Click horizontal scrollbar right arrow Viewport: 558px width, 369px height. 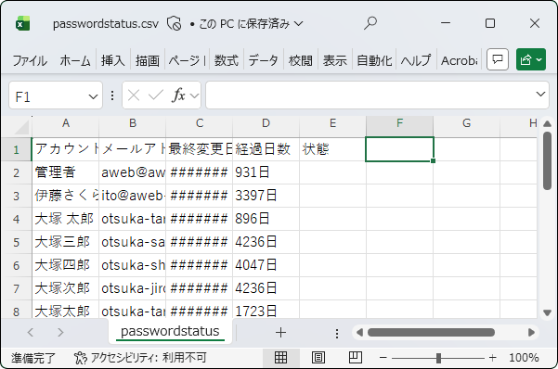click(x=531, y=333)
